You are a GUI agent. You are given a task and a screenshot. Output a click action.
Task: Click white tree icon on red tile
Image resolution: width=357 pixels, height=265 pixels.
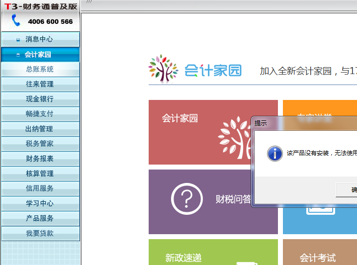235,138
